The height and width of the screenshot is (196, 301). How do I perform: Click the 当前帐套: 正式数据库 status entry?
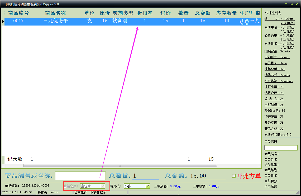point(90,193)
